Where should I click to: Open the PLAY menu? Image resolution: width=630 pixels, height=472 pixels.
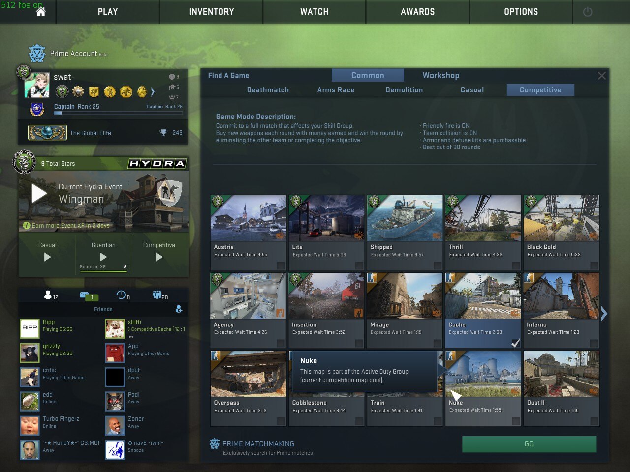[x=108, y=12]
